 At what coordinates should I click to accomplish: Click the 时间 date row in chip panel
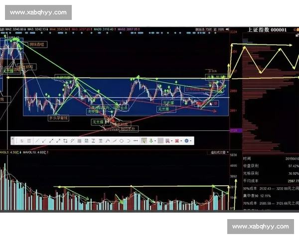coord(271,158)
